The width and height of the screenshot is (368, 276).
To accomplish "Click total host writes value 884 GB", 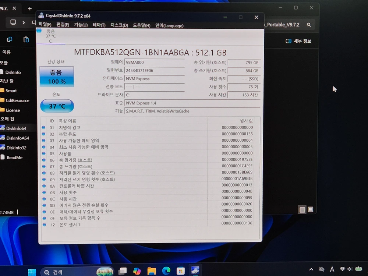I will [244, 71].
